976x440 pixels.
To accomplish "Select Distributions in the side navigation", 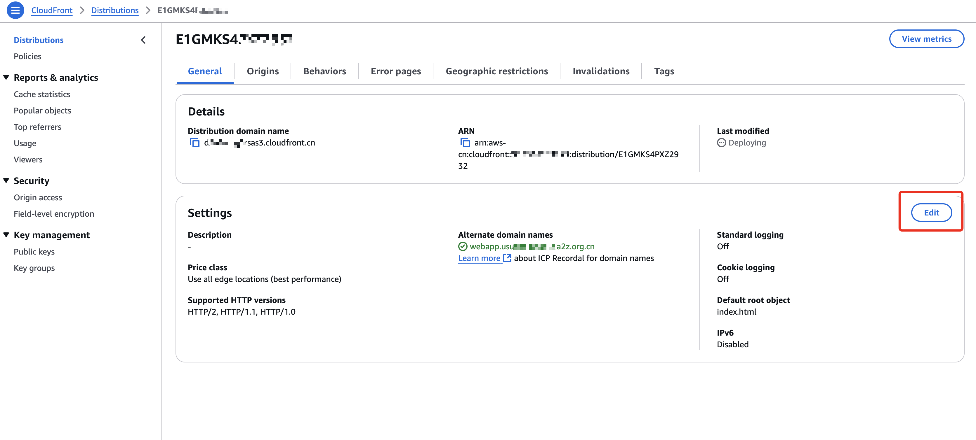I will (x=39, y=40).
